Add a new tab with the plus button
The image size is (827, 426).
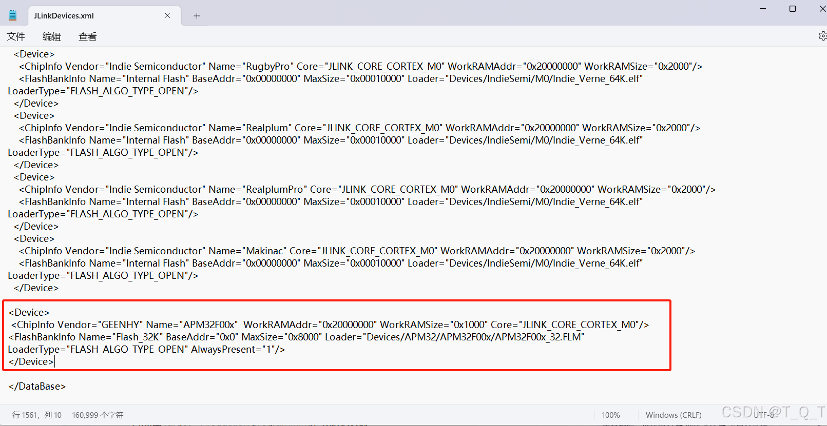point(197,16)
